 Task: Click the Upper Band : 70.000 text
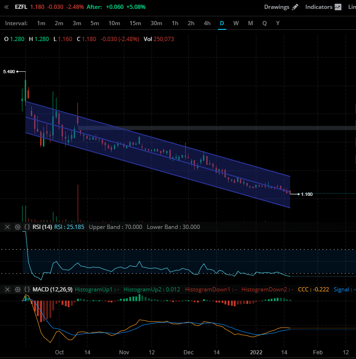pos(115,227)
